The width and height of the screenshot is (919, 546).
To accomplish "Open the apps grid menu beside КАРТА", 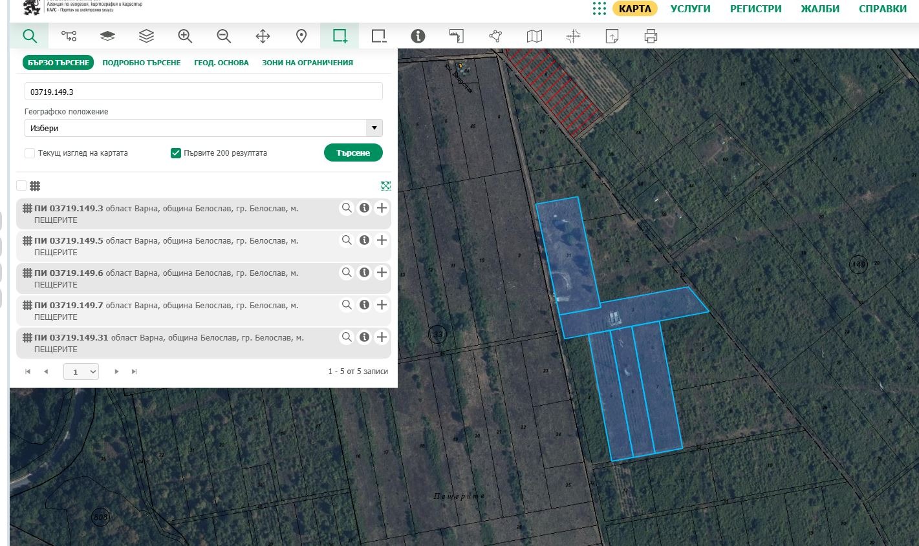I will pos(599,9).
